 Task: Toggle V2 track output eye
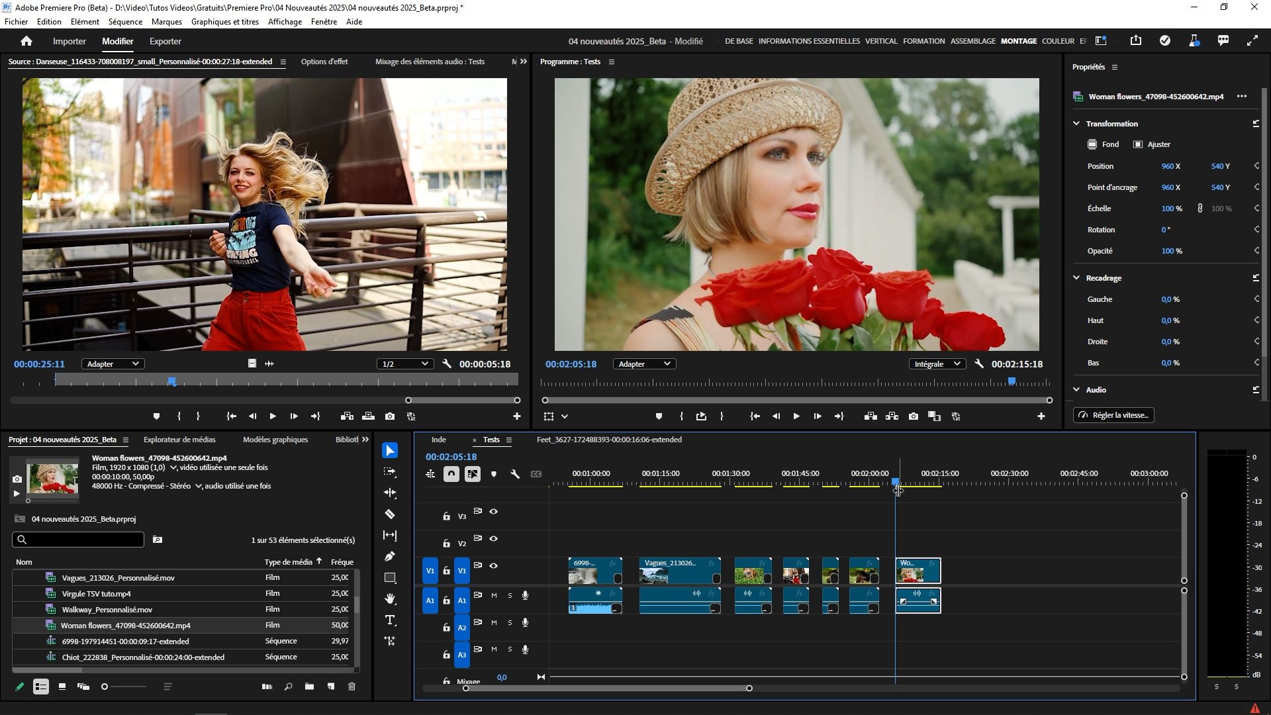pos(493,539)
